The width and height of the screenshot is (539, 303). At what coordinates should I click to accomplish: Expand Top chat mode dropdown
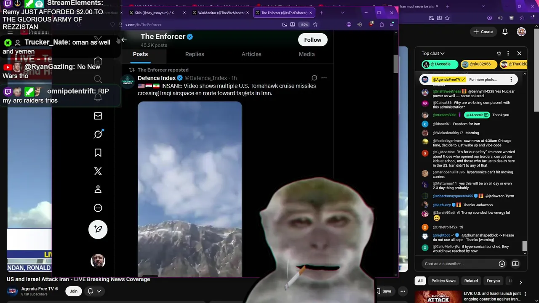tap(433, 53)
